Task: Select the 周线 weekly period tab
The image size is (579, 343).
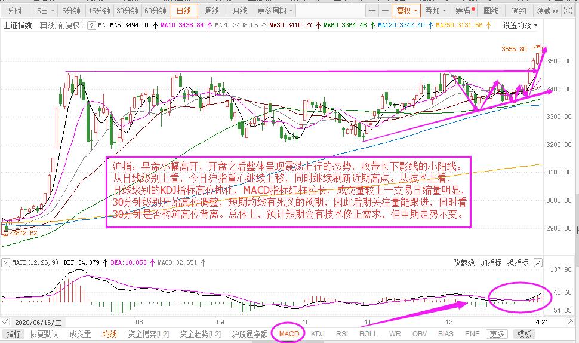Action: (x=211, y=11)
